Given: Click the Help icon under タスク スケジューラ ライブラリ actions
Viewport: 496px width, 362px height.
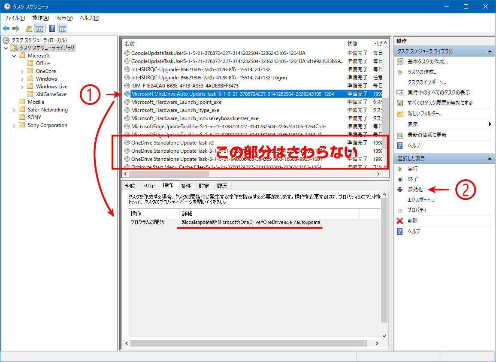Looking at the screenshot, I should [400, 145].
